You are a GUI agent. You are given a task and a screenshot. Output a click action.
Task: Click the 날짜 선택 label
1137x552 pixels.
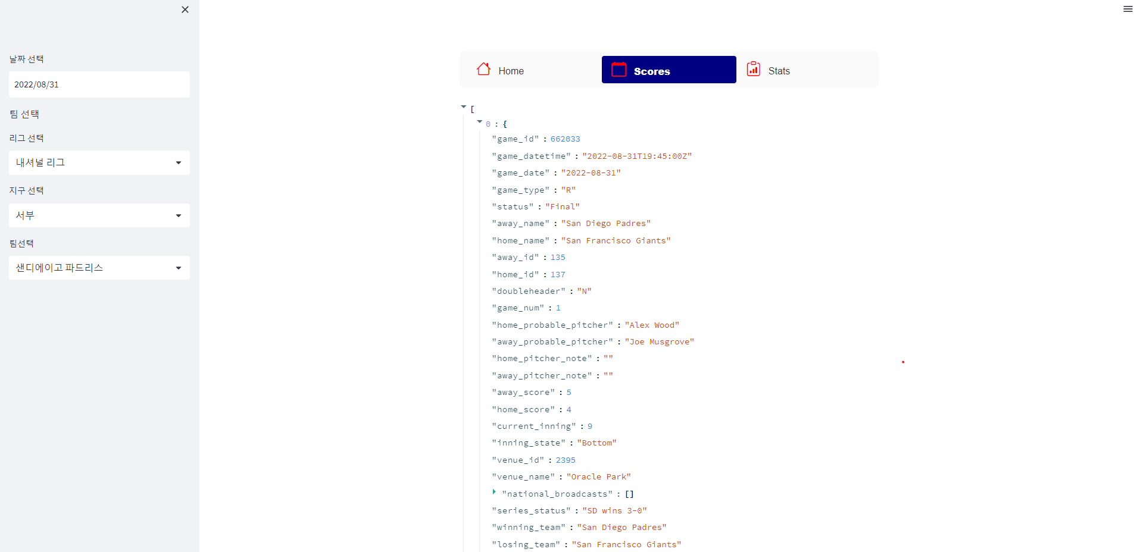point(27,59)
